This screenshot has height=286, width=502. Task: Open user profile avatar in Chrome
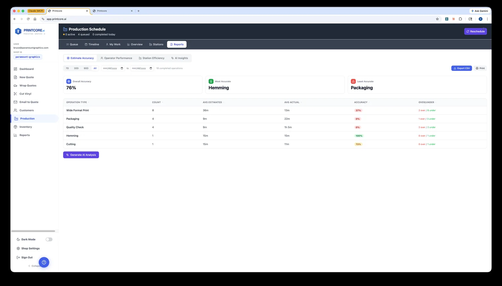pos(480,19)
